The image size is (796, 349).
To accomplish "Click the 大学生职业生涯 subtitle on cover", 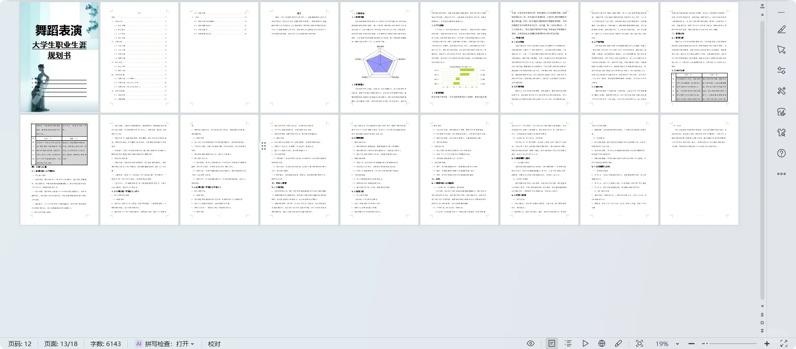I will 59,45.
